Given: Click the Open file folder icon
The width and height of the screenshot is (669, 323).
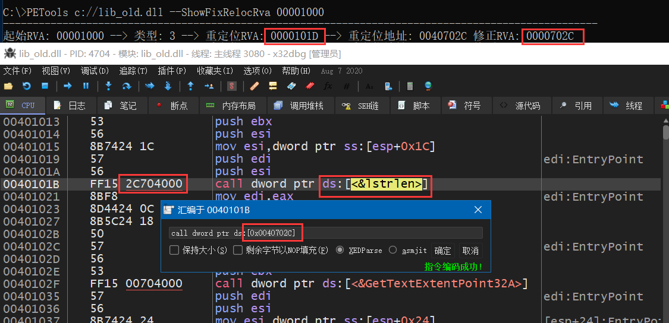Looking at the screenshot, I should pos(8,86).
